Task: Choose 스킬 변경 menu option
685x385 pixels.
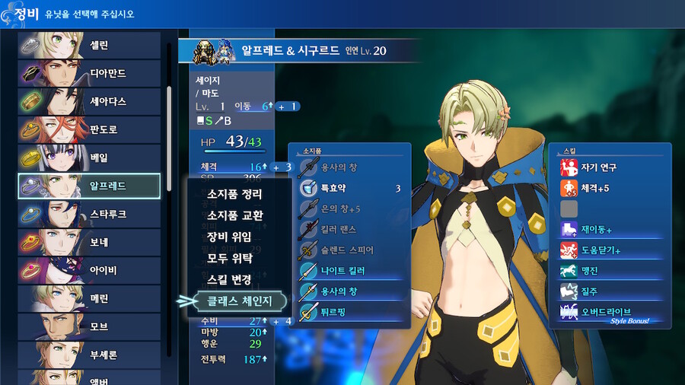Action: click(229, 279)
